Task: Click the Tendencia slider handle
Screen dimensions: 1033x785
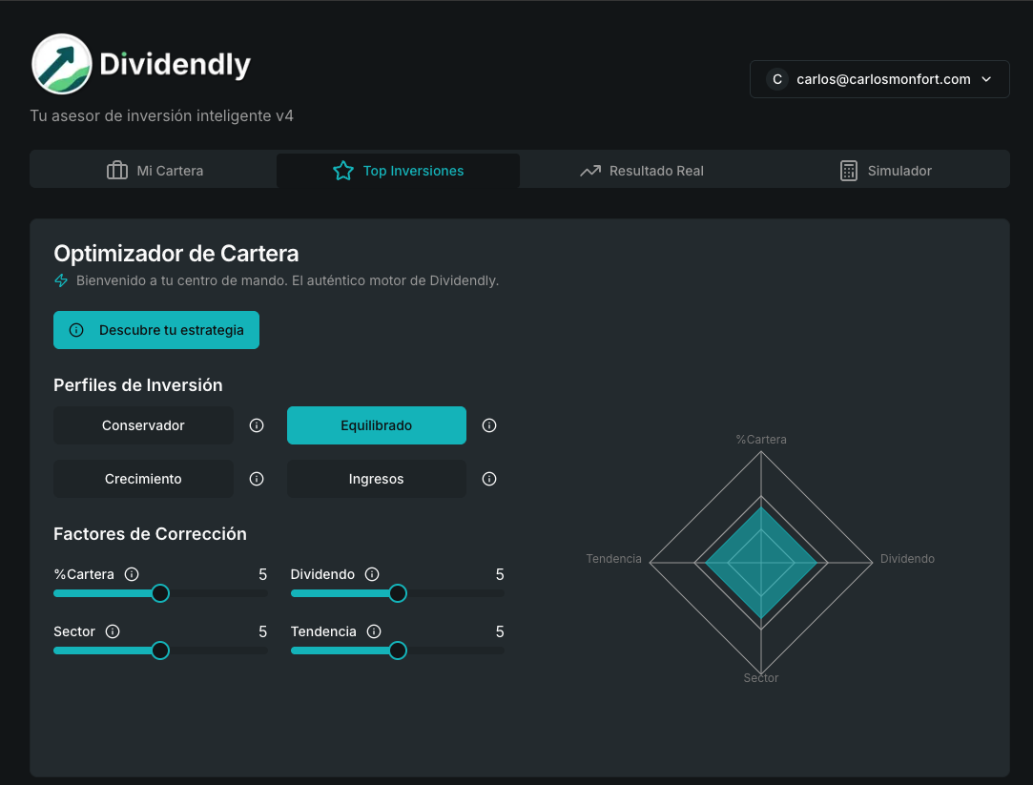Action: [397, 651]
